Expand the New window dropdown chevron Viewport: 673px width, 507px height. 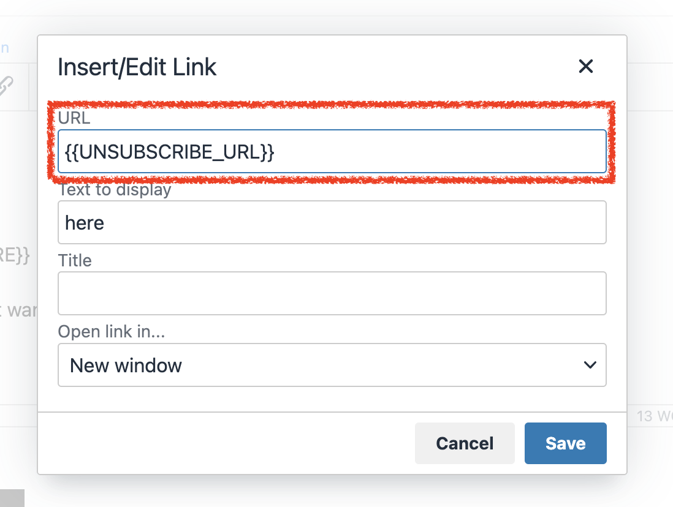click(x=590, y=365)
